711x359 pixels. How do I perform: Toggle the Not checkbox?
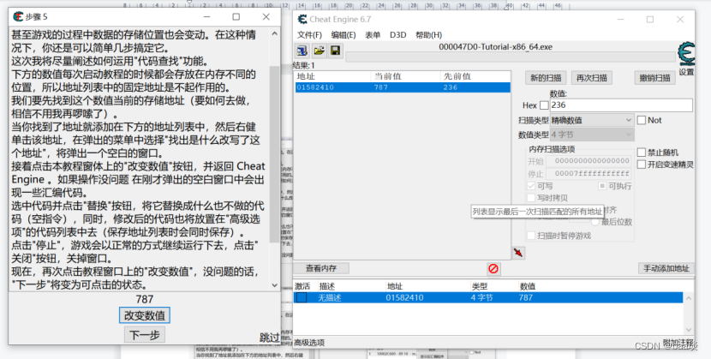642,120
